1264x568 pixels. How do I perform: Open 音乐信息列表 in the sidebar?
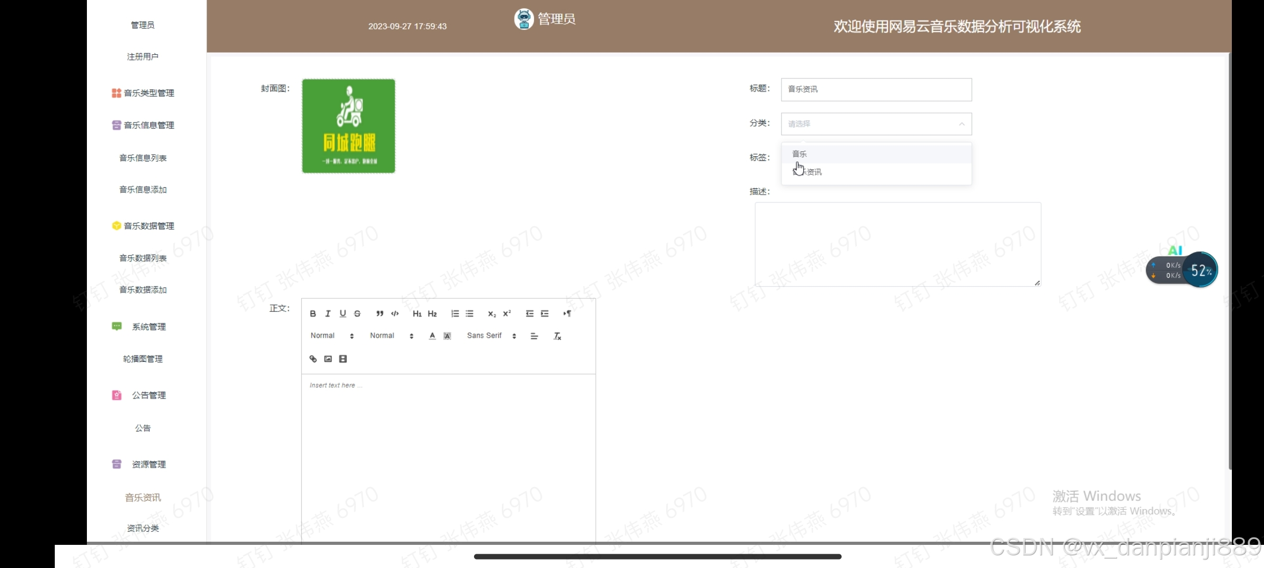tap(143, 158)
